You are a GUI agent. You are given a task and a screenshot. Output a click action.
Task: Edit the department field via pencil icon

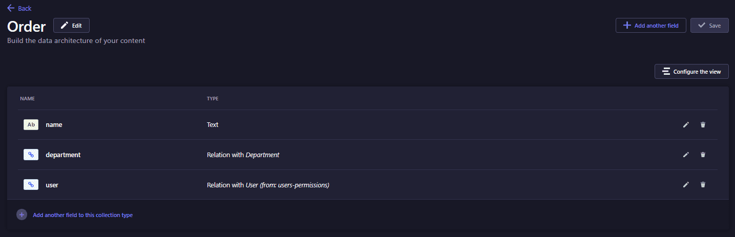click(686, 155)
